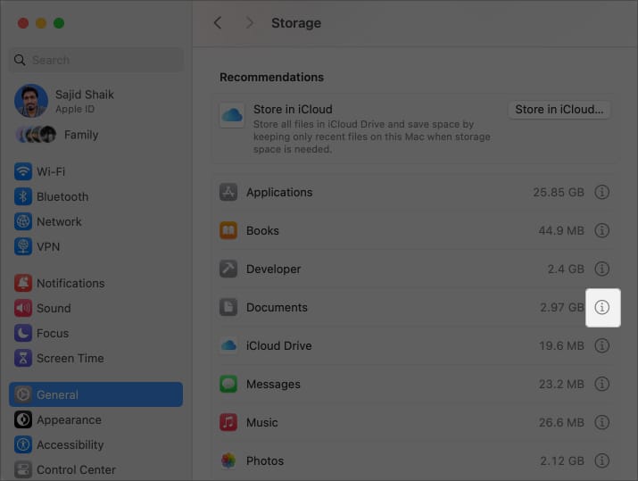Open info for Messages storage
Viewport: 638px width, 481px height.
point(601,384)
